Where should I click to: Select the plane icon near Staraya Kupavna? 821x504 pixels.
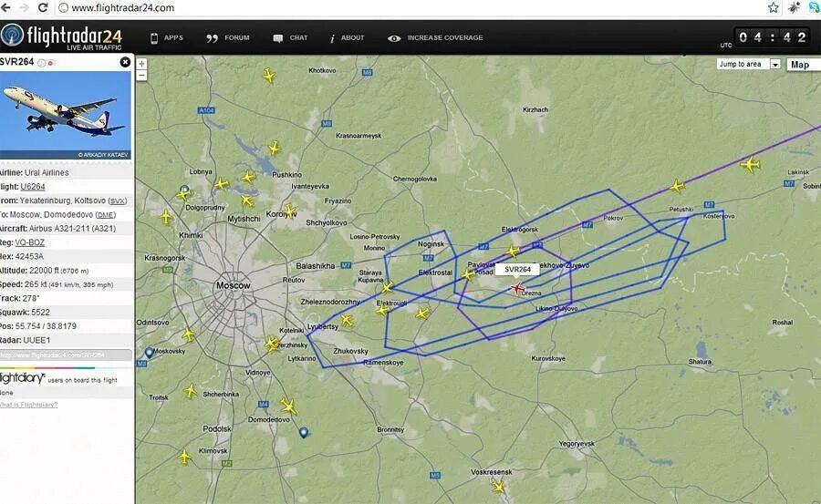click(x=387, y=287)
